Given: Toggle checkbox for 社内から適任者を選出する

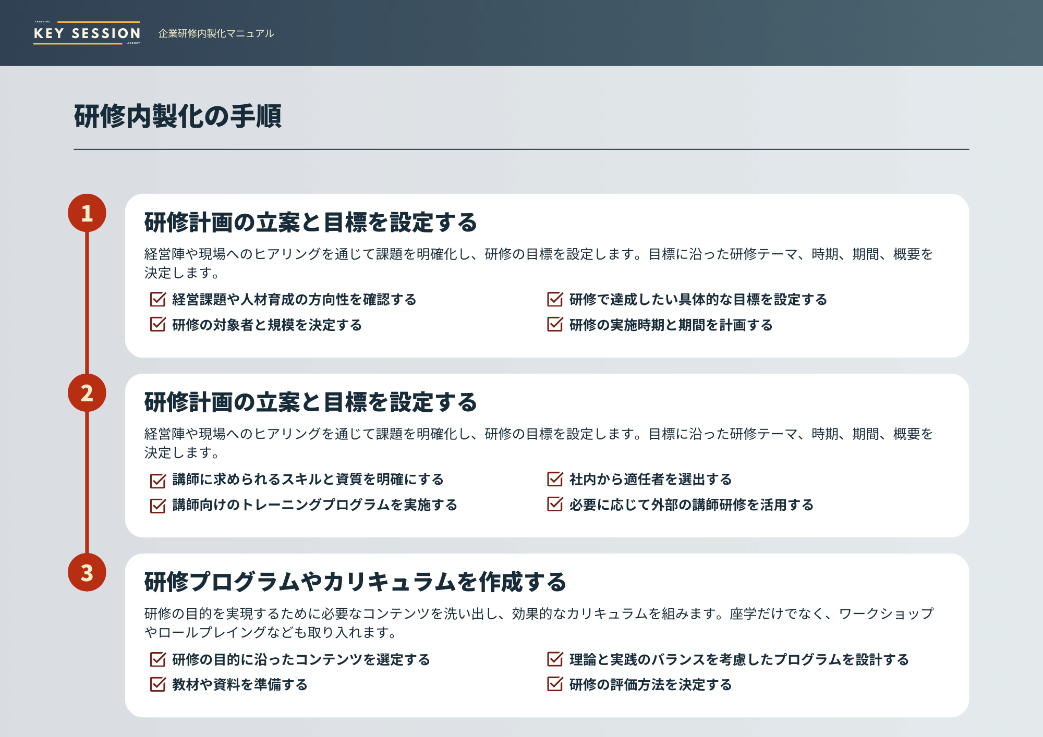Looking at the screenshot, I should (555, 479).
